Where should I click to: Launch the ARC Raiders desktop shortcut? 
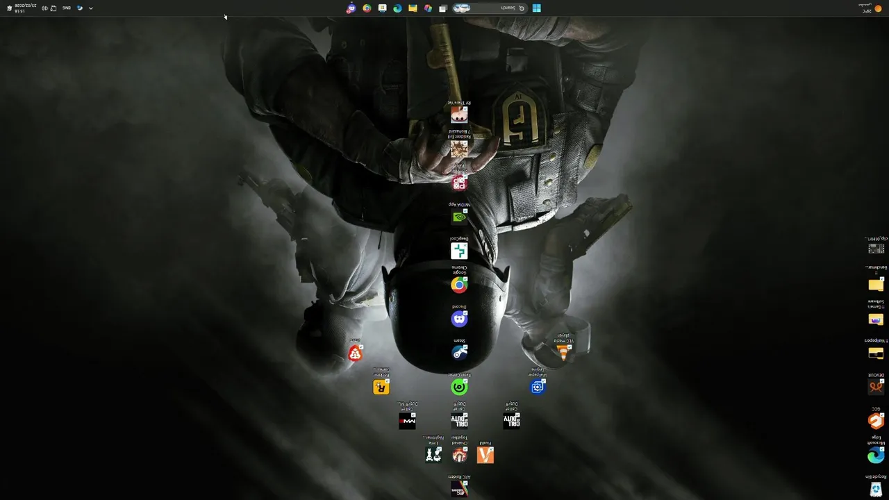coord(459,487)
